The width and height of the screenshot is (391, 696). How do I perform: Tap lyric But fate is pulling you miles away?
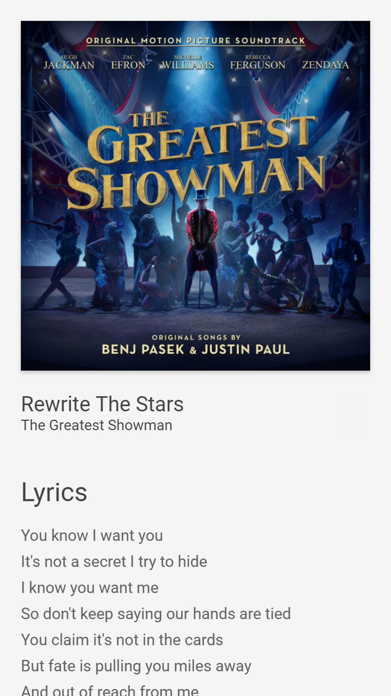pyautogui.click(x=136, y=666)
